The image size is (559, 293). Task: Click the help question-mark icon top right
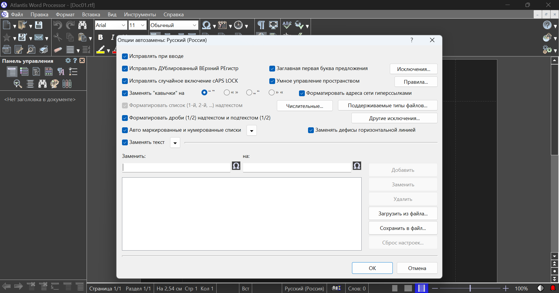point(547,25)
